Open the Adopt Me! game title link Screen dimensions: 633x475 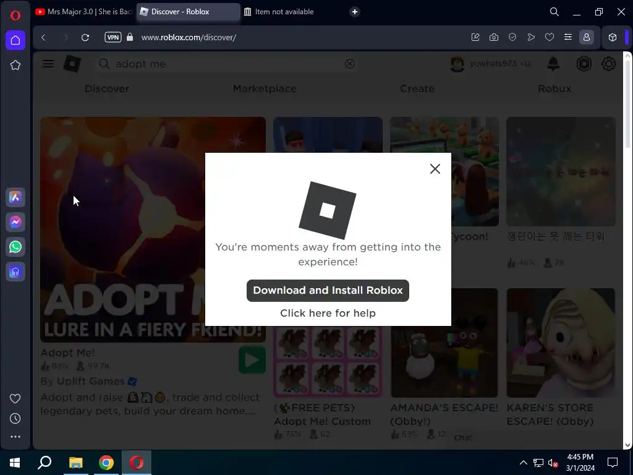coord(68,353)
